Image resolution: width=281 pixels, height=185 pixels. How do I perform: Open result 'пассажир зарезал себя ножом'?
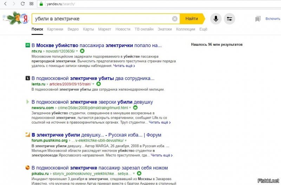(100, 168)
